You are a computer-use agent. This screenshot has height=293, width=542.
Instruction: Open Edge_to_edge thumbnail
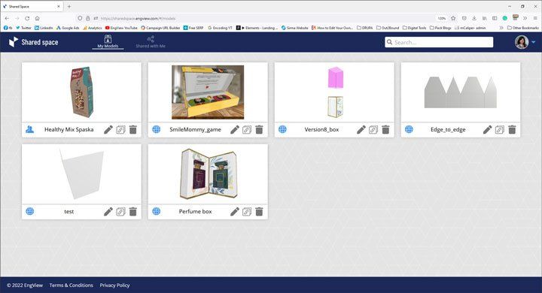point(461,92)
